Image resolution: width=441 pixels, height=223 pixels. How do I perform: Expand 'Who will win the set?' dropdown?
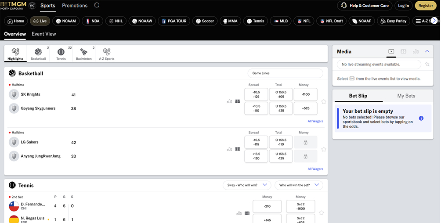pos(299,185)
